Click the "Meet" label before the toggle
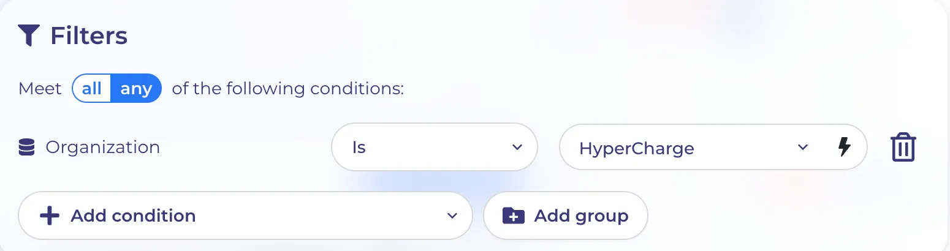This screenshot has height=251, width=950. tap(40, 89)
